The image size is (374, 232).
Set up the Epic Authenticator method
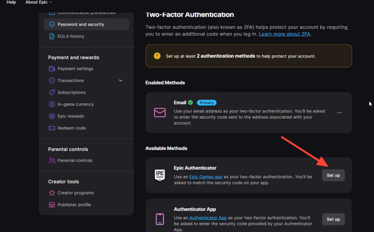[333, 175]
